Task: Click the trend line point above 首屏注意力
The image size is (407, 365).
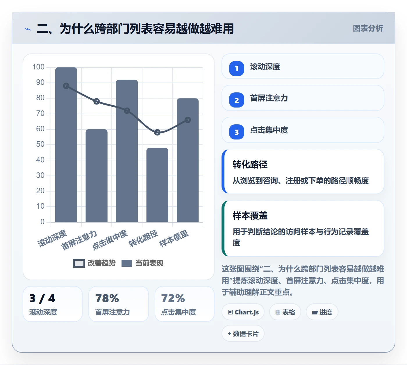Action: [x=97, y=101]
